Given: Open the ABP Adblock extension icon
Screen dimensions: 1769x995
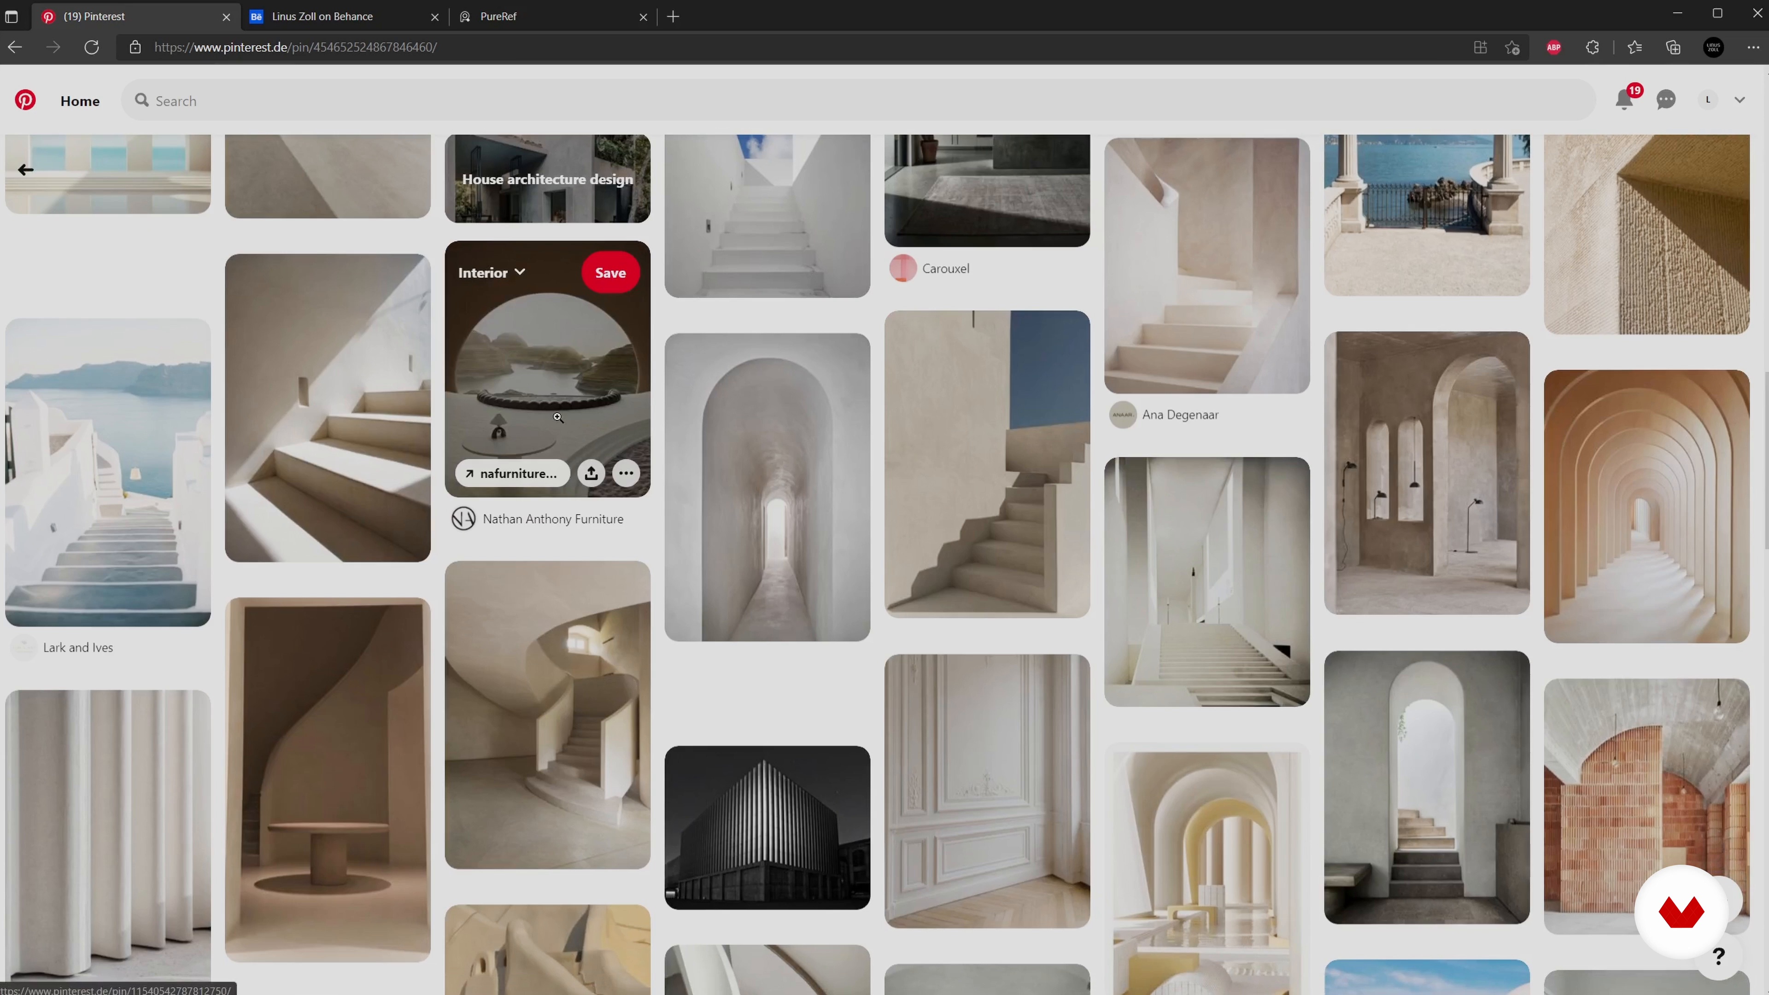Looking at the screenshot, I should click(1554, 47).
